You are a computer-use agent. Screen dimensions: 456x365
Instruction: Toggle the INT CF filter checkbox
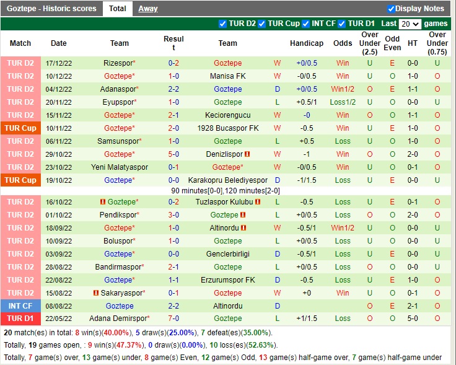[306, 24]
